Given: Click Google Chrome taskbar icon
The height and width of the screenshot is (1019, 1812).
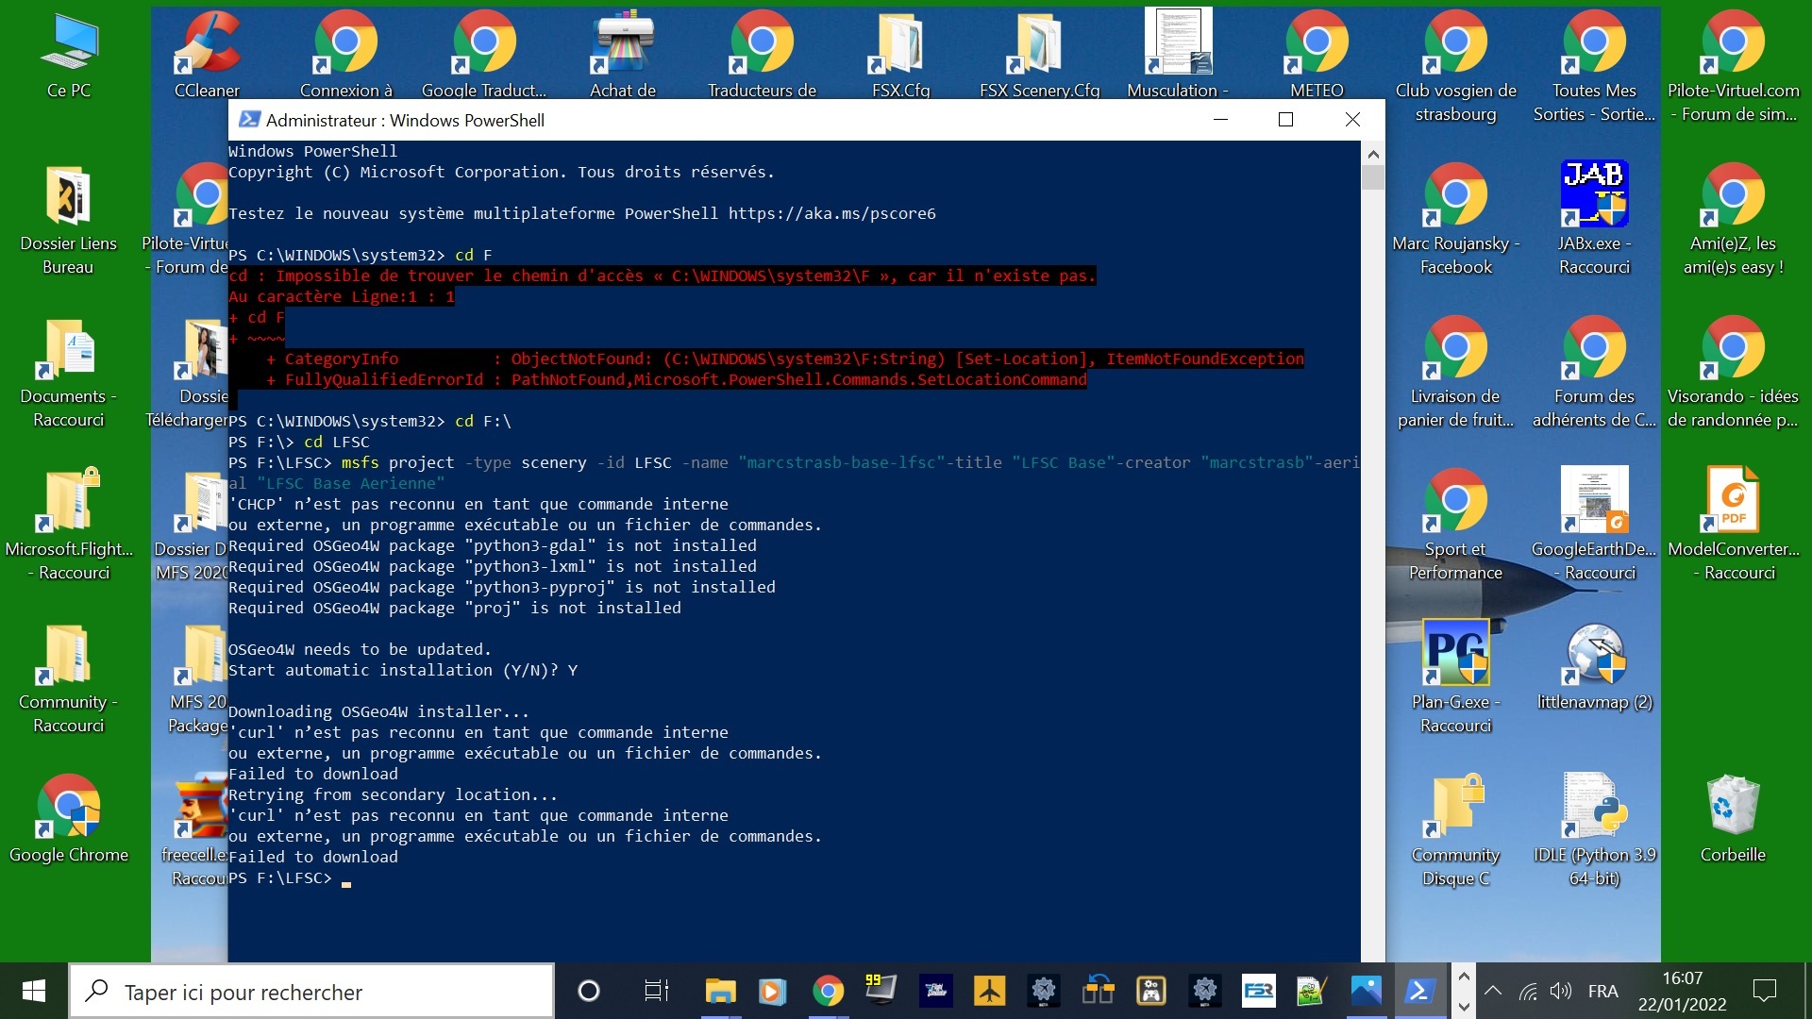Looking at the screenshot, I should tap(828, 991).
